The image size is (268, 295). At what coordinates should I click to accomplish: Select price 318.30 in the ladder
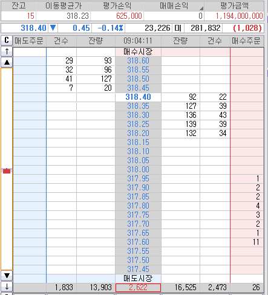click(138, 115)
